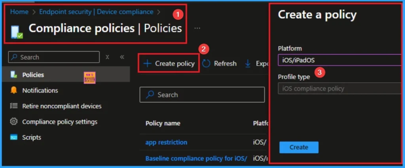Click the Policies sidebar icon

tap(14, 75)
